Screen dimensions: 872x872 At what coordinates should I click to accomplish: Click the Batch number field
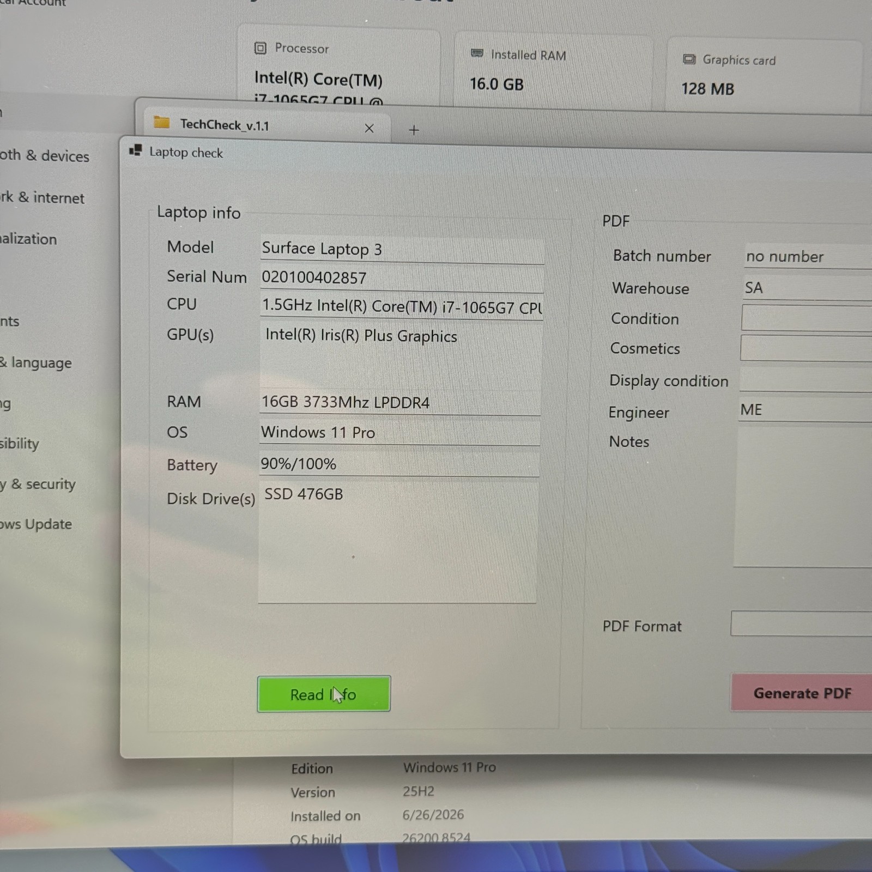pos(808,256)
